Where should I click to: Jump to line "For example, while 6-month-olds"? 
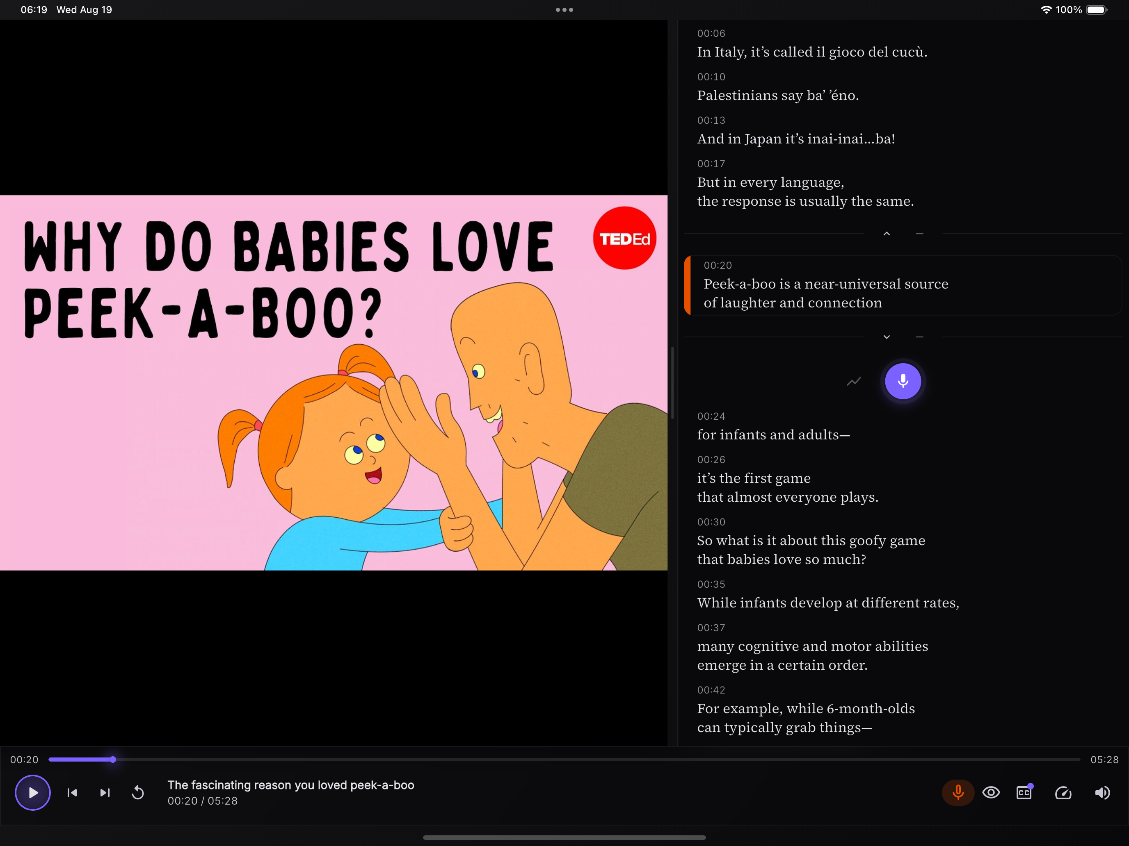tap(806, 708)
